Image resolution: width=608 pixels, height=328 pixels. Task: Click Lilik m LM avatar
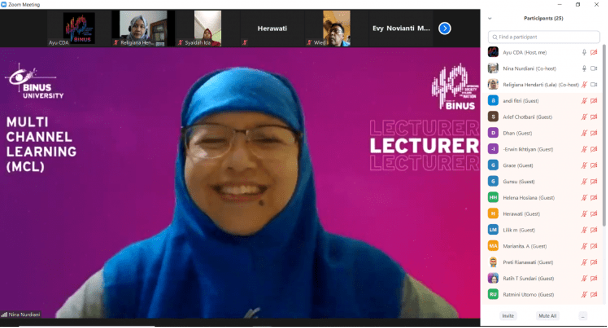[x=493, y=230]
